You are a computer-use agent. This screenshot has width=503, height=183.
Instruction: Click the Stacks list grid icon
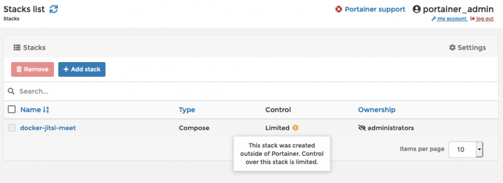pos(17,48)
